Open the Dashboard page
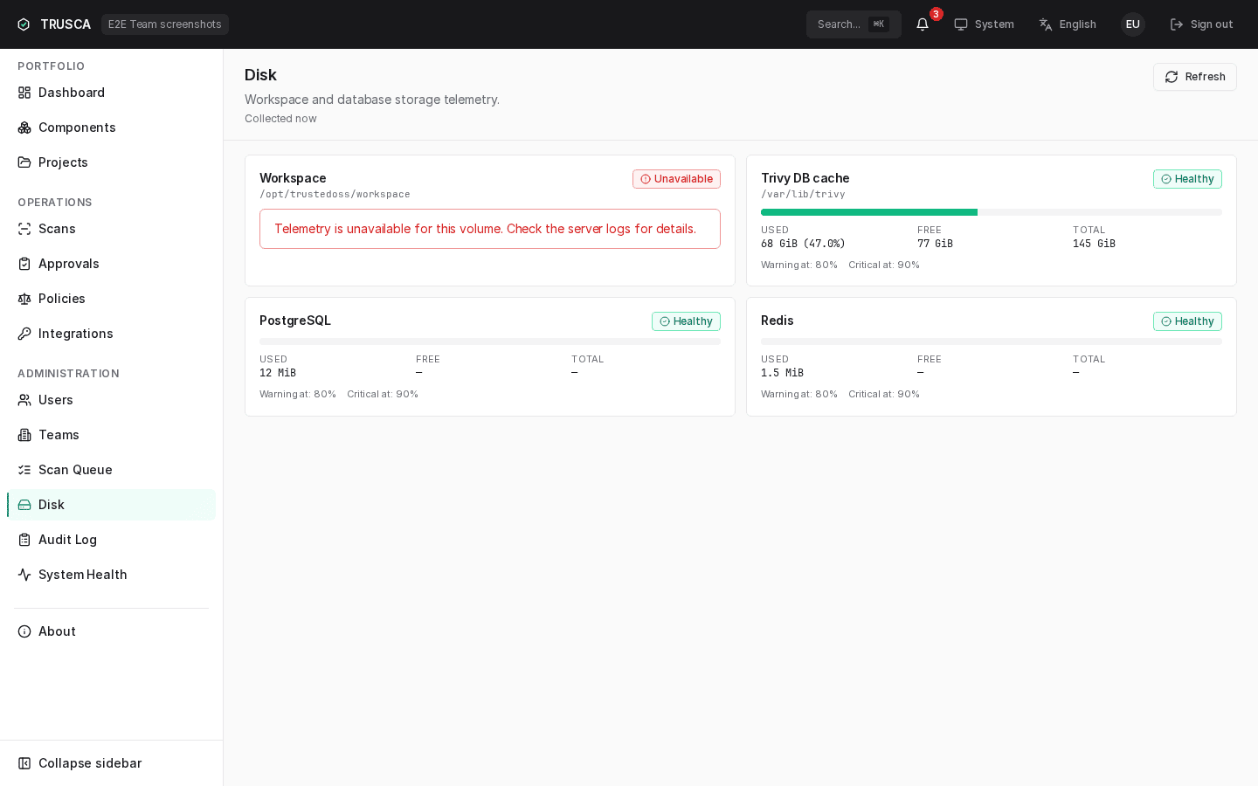 tap(112, 93)
